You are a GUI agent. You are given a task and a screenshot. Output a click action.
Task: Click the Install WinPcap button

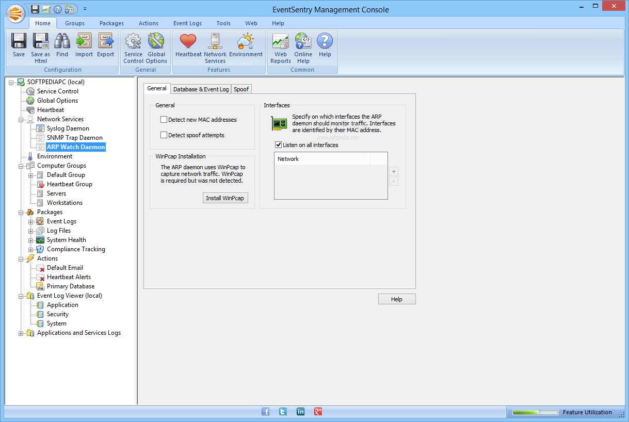click(x=225, y=198)
